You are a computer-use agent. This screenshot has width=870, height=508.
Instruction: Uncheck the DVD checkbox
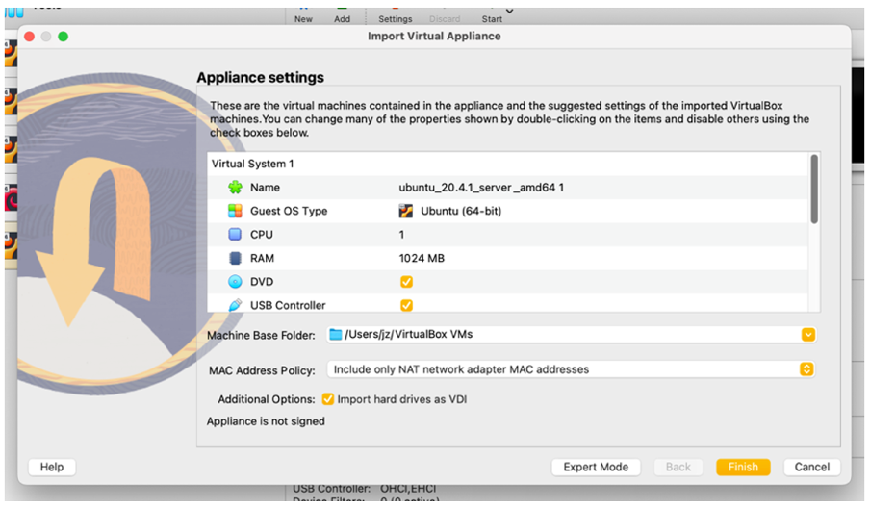(406, 282)
